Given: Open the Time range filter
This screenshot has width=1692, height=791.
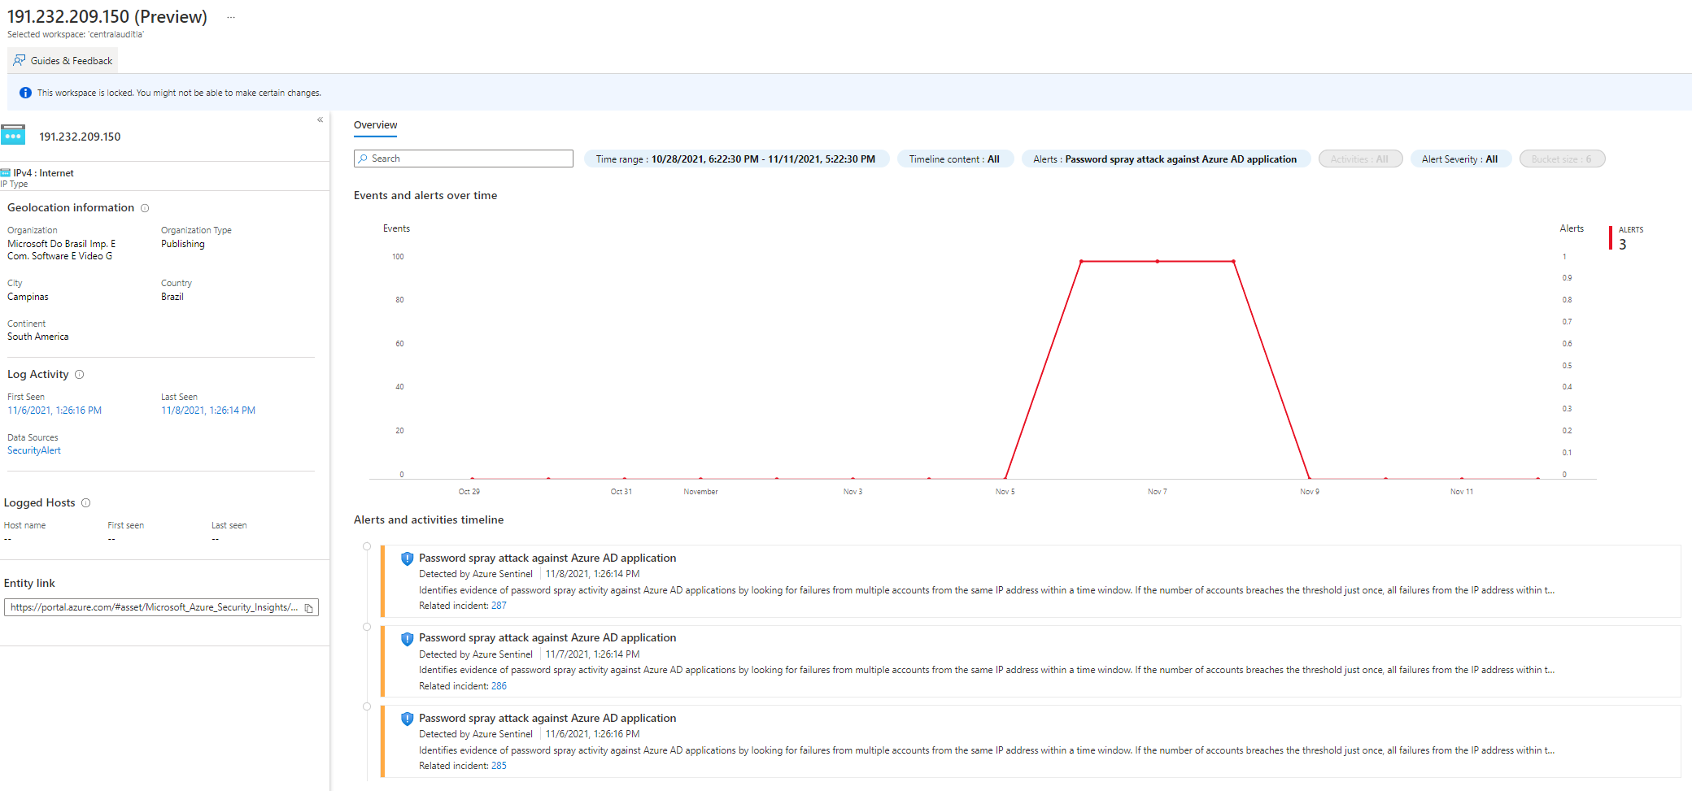Looking at the screenshot, I should pos(735,159).
